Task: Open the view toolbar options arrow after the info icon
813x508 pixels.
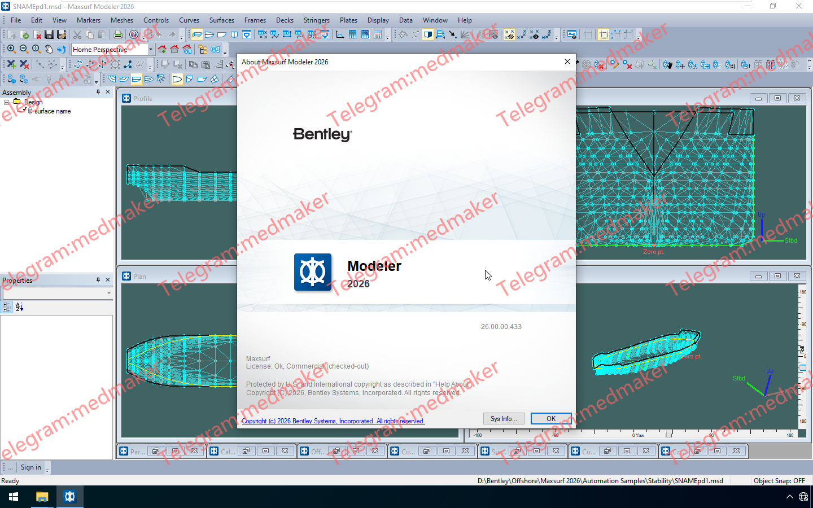Action: click(x=225, y=51)
